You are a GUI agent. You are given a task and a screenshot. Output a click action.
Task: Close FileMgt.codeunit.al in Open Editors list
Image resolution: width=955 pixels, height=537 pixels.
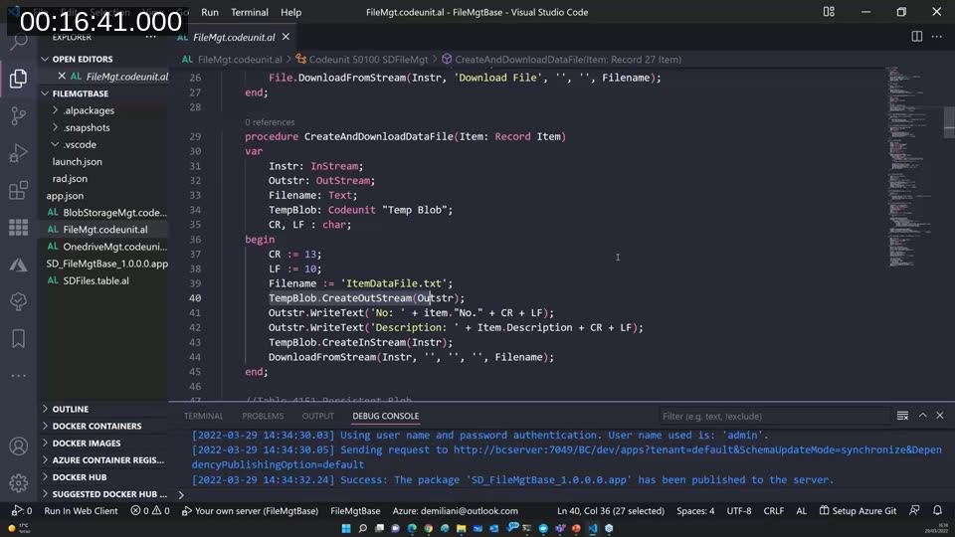pyautogui.click(x=62, y=77)
